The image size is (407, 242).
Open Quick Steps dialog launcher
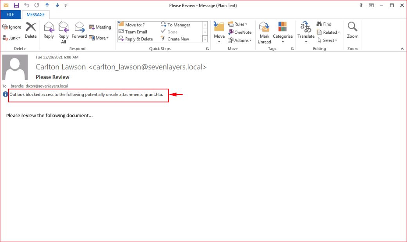point(207,49)
